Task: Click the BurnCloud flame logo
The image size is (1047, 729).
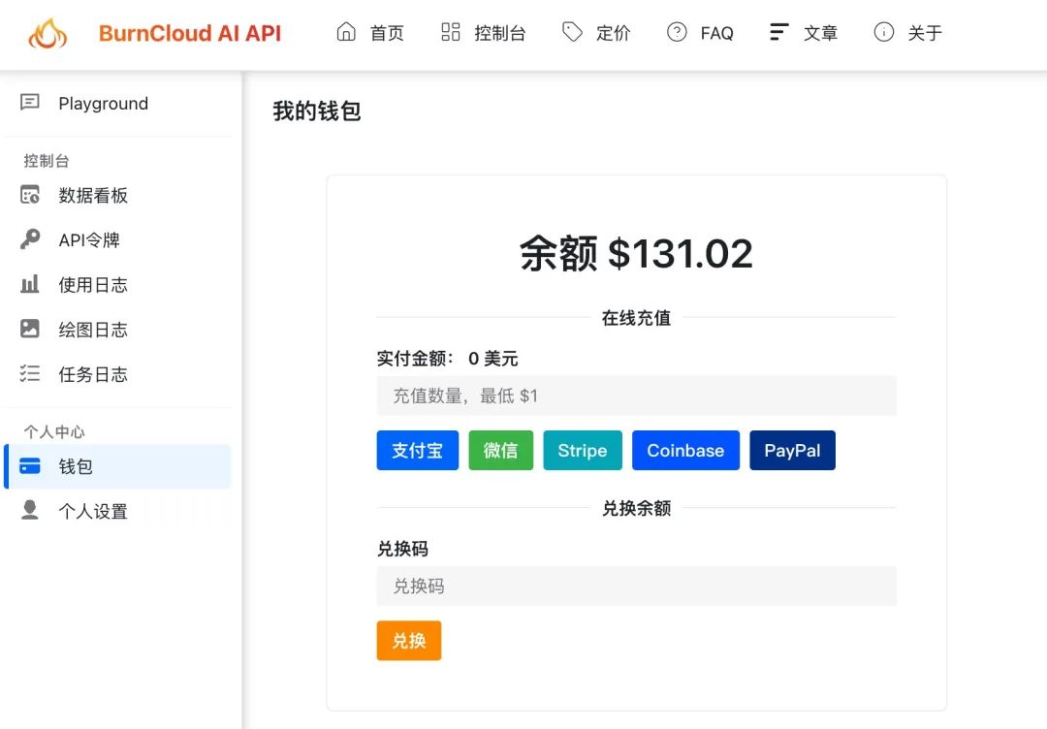Action: tap(48, 33)
